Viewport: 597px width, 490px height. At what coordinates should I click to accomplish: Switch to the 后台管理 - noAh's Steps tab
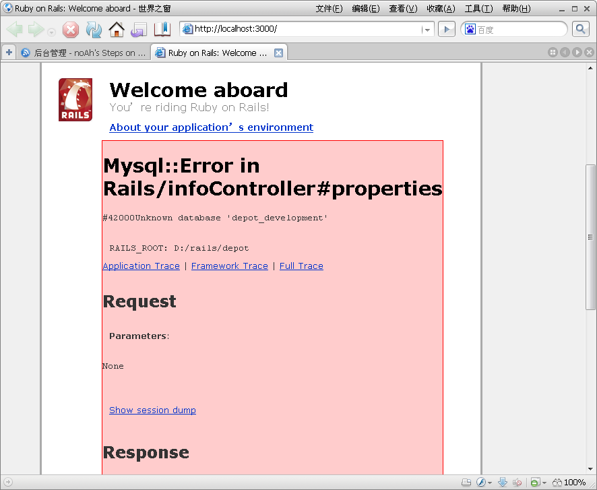[x=84, y=53]
